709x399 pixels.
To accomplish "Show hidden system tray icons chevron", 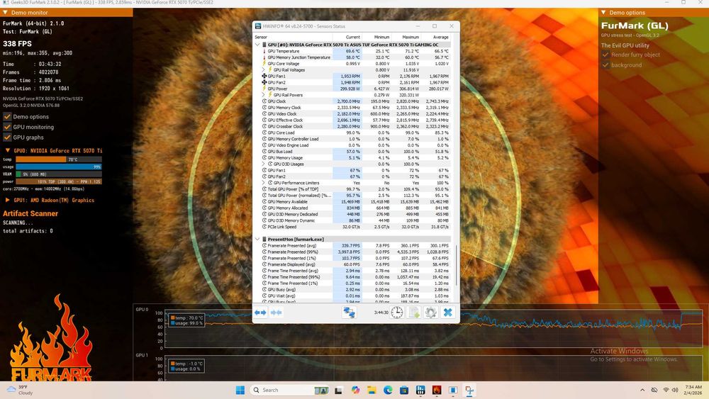I will click(x=642, y=390).
